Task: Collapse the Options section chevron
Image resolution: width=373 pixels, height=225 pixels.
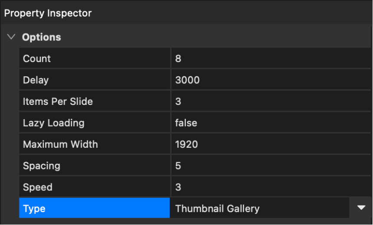Action: click(x=11, y=37)
